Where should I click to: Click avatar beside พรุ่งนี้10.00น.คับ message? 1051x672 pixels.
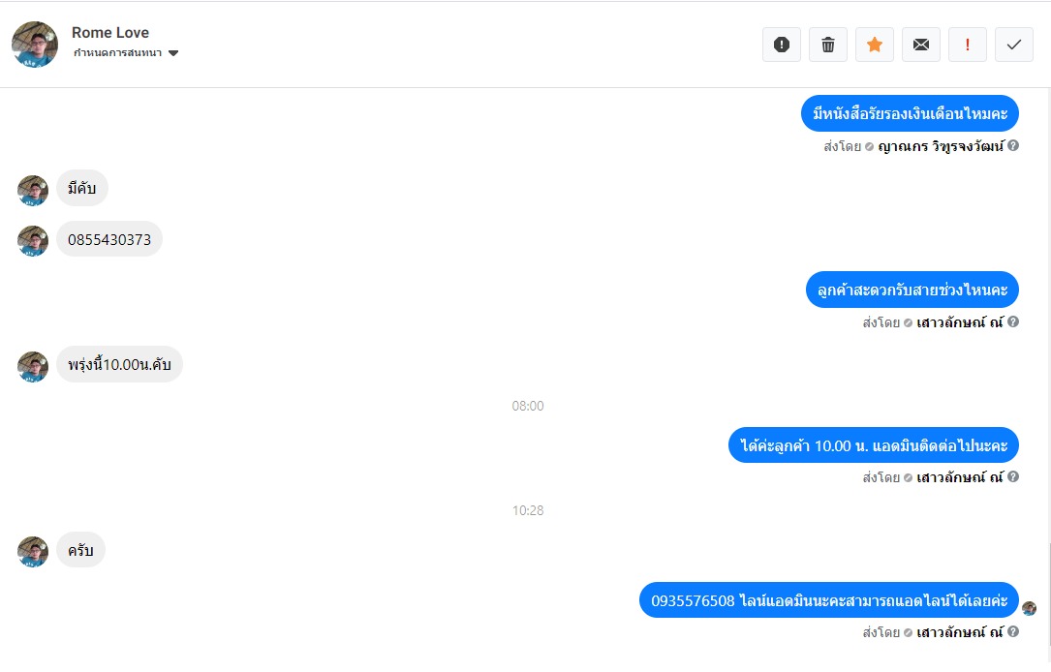tap(33, 366)
